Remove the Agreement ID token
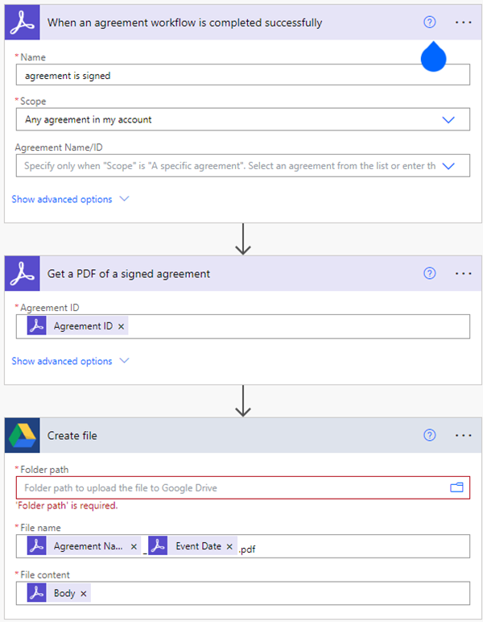Image resolution: width=483 pixels, height=622 pixels. (x=121, y=326)
